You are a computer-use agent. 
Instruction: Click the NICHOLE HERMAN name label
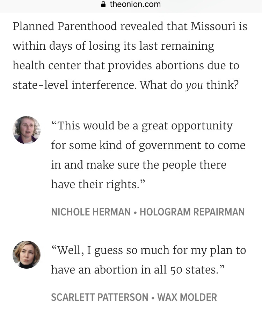pyautogui.click(x=91, y=212)
